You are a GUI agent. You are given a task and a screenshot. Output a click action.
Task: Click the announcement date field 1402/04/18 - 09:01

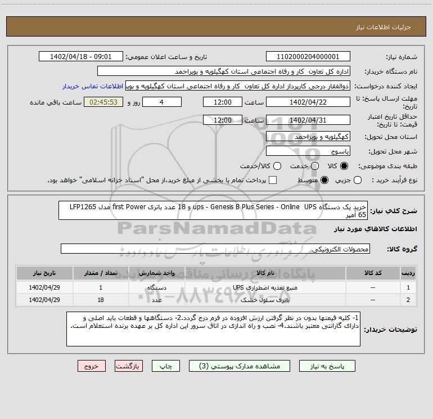click(81, 57)
